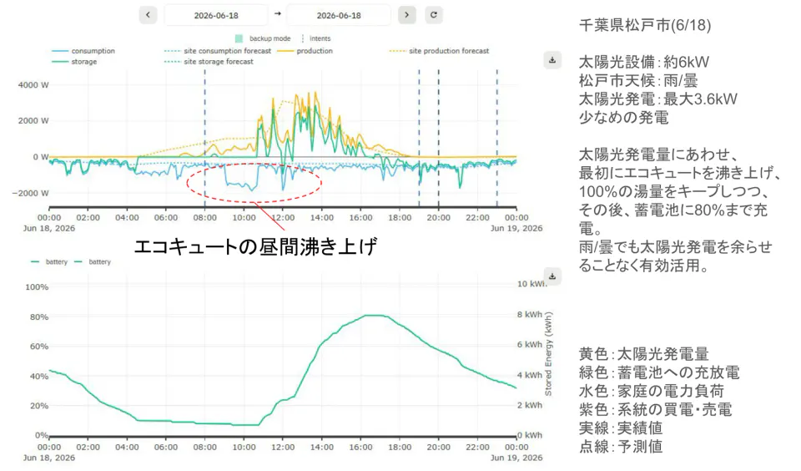Toggle site storage forecast legend entry
This screenshot has height=471, width=801.
tap(209, 62)
